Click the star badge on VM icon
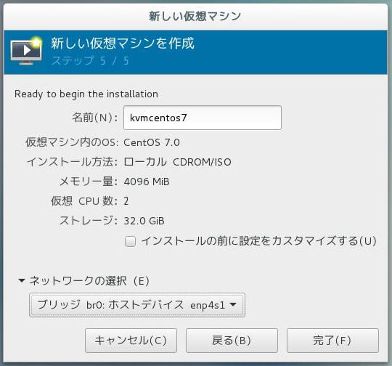392x366 pixels. click(37, 42)
